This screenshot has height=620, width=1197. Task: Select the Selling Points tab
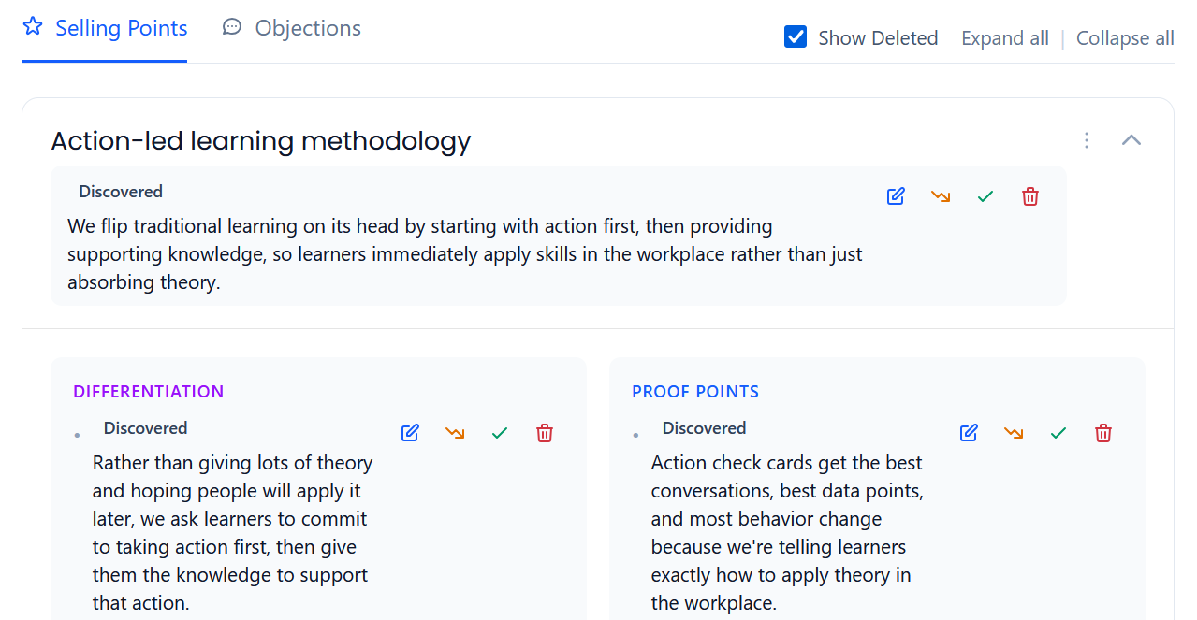[x=105, y=28]
